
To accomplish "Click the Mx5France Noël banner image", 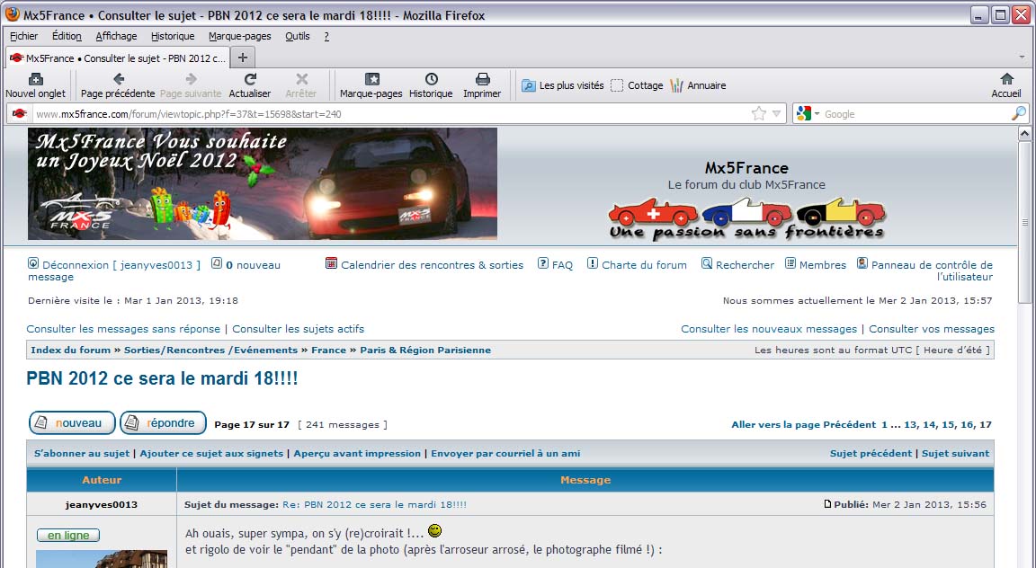I will pos(263,183).
